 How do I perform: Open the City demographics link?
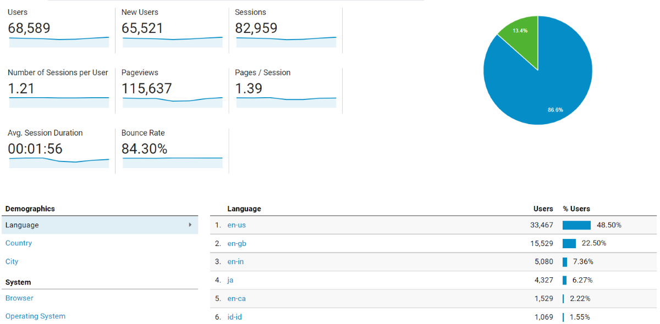pyautogui.click(x=12, y=262)
